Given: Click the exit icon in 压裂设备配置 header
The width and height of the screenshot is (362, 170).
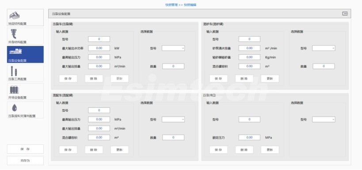Looking at the screenshot, I should 345,14.
